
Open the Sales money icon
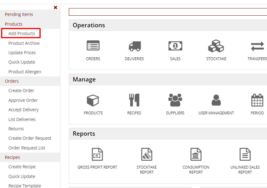tap(175, 46)
